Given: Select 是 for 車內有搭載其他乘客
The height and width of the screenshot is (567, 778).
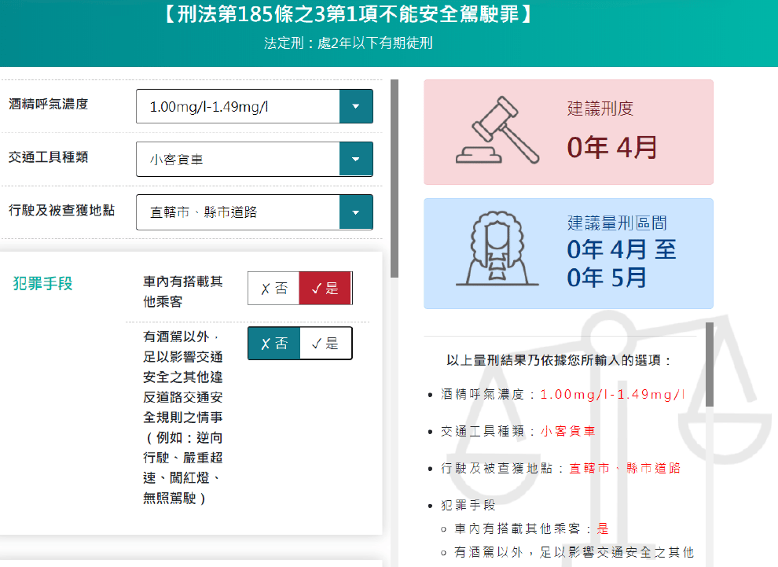Looking at the screenshot, I should point(325,288).
